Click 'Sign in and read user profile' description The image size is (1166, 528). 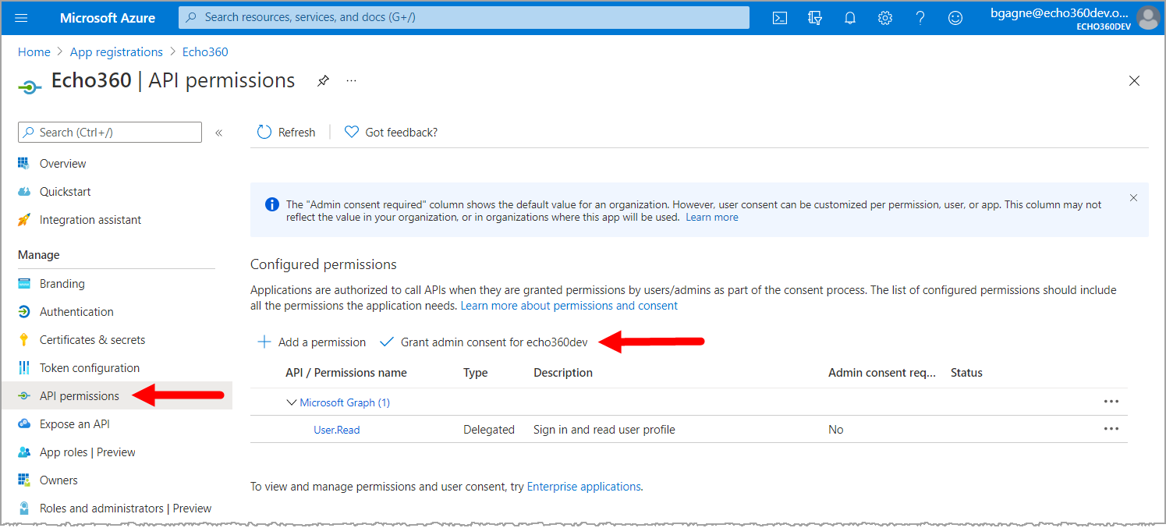pyautogui.click(x=604, y=430)
